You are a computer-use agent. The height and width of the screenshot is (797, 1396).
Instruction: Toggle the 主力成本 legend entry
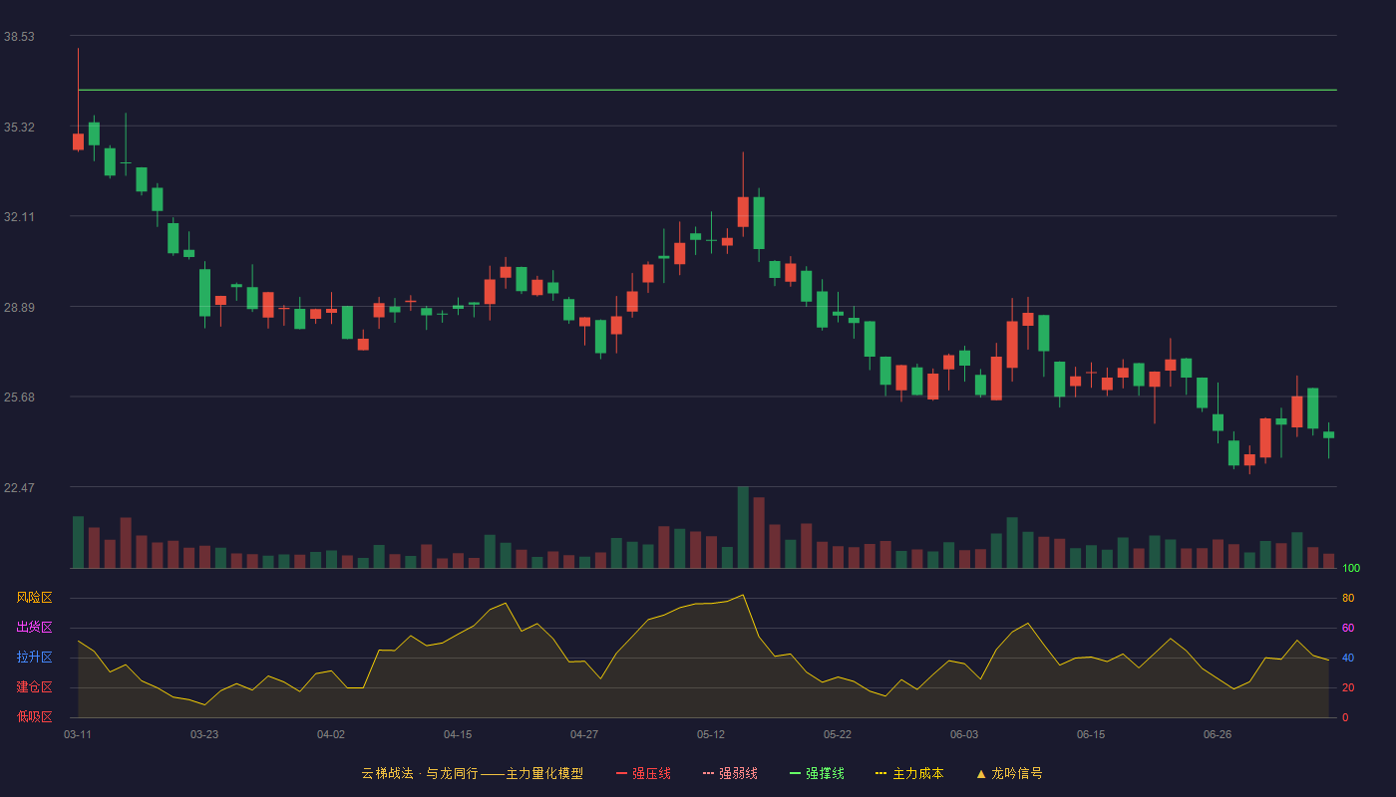click(909, 773)
